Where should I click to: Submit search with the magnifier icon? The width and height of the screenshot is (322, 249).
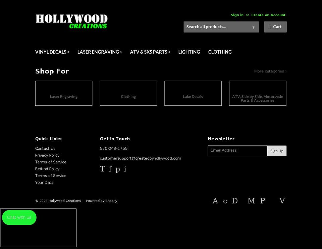254,27
